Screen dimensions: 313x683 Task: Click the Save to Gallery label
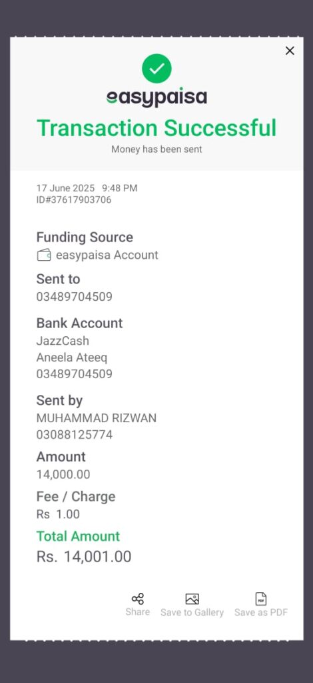[x=192, y=612]
